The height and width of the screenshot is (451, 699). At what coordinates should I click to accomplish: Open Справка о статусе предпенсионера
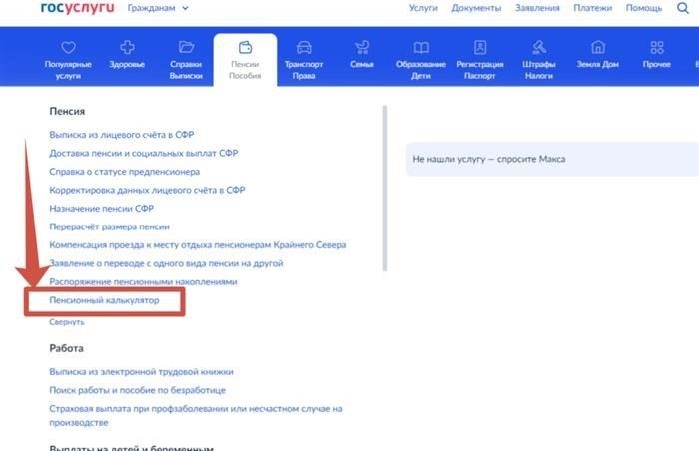point(125,172)
